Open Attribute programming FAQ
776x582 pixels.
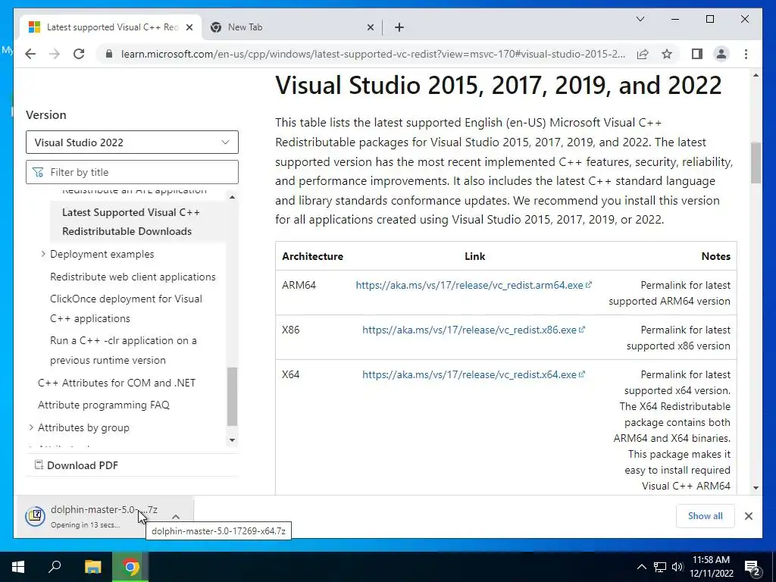[x=103, y=405]
